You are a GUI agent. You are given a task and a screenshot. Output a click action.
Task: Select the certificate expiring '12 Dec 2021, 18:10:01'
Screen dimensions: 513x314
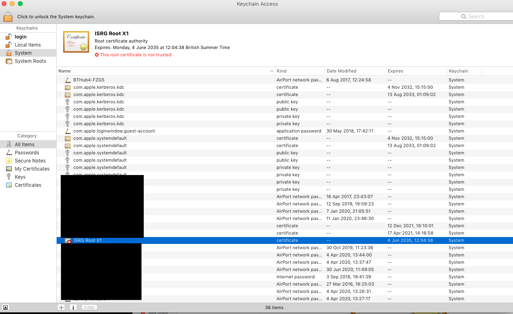coord(285,226)
